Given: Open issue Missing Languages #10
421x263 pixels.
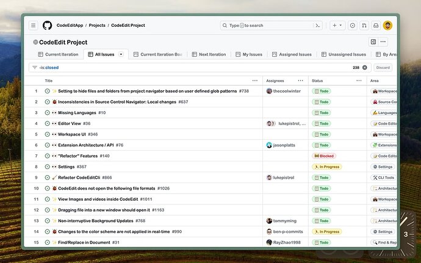Looking at the screenshot, I should [82, 112].
